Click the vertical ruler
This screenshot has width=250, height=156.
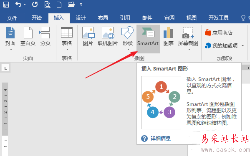[x=5, y=119]
